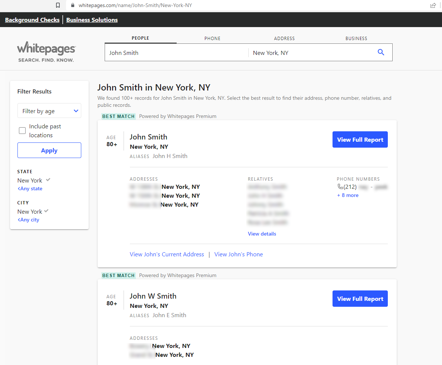The width and height of the screenshot is (442, 365).
Task: Click New York under CITY filter
Action: click(30, 211)
